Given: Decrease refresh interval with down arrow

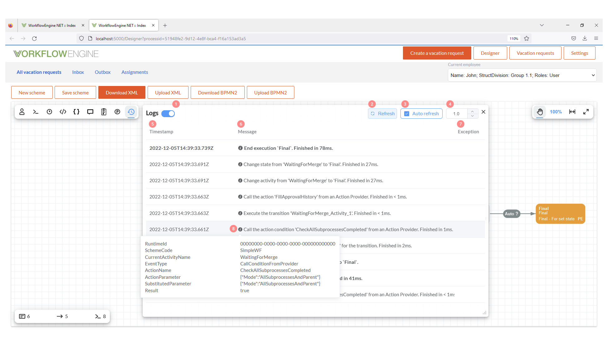Looking at the screenshot, I should (x=473, y=116).
